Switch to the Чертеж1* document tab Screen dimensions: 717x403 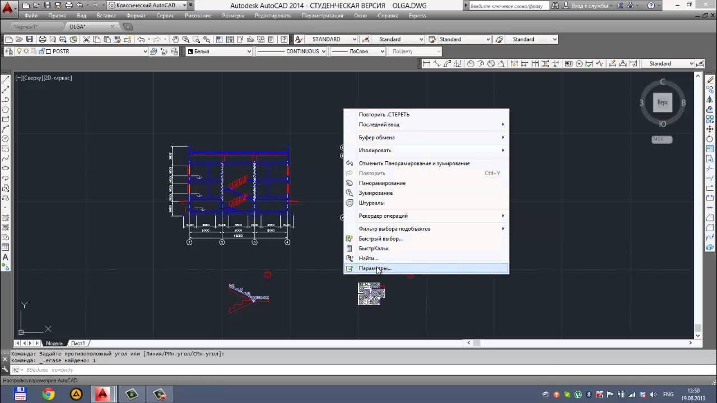pyautogui.click(x=25, y=26)
